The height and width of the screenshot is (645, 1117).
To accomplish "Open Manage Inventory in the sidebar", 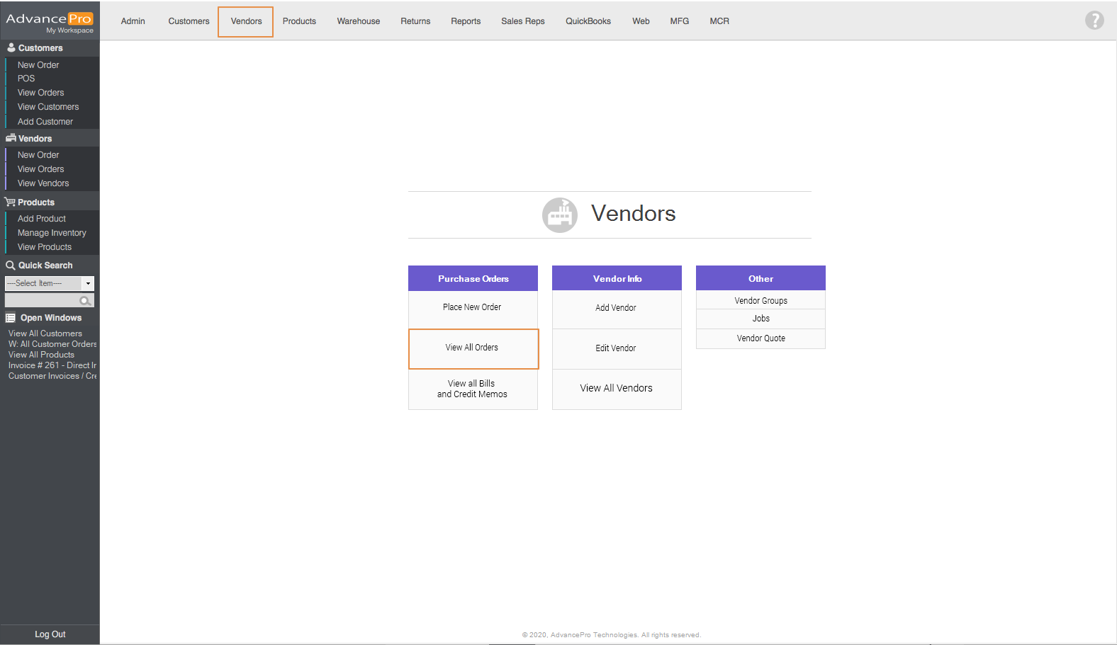I will coord(52,233).
